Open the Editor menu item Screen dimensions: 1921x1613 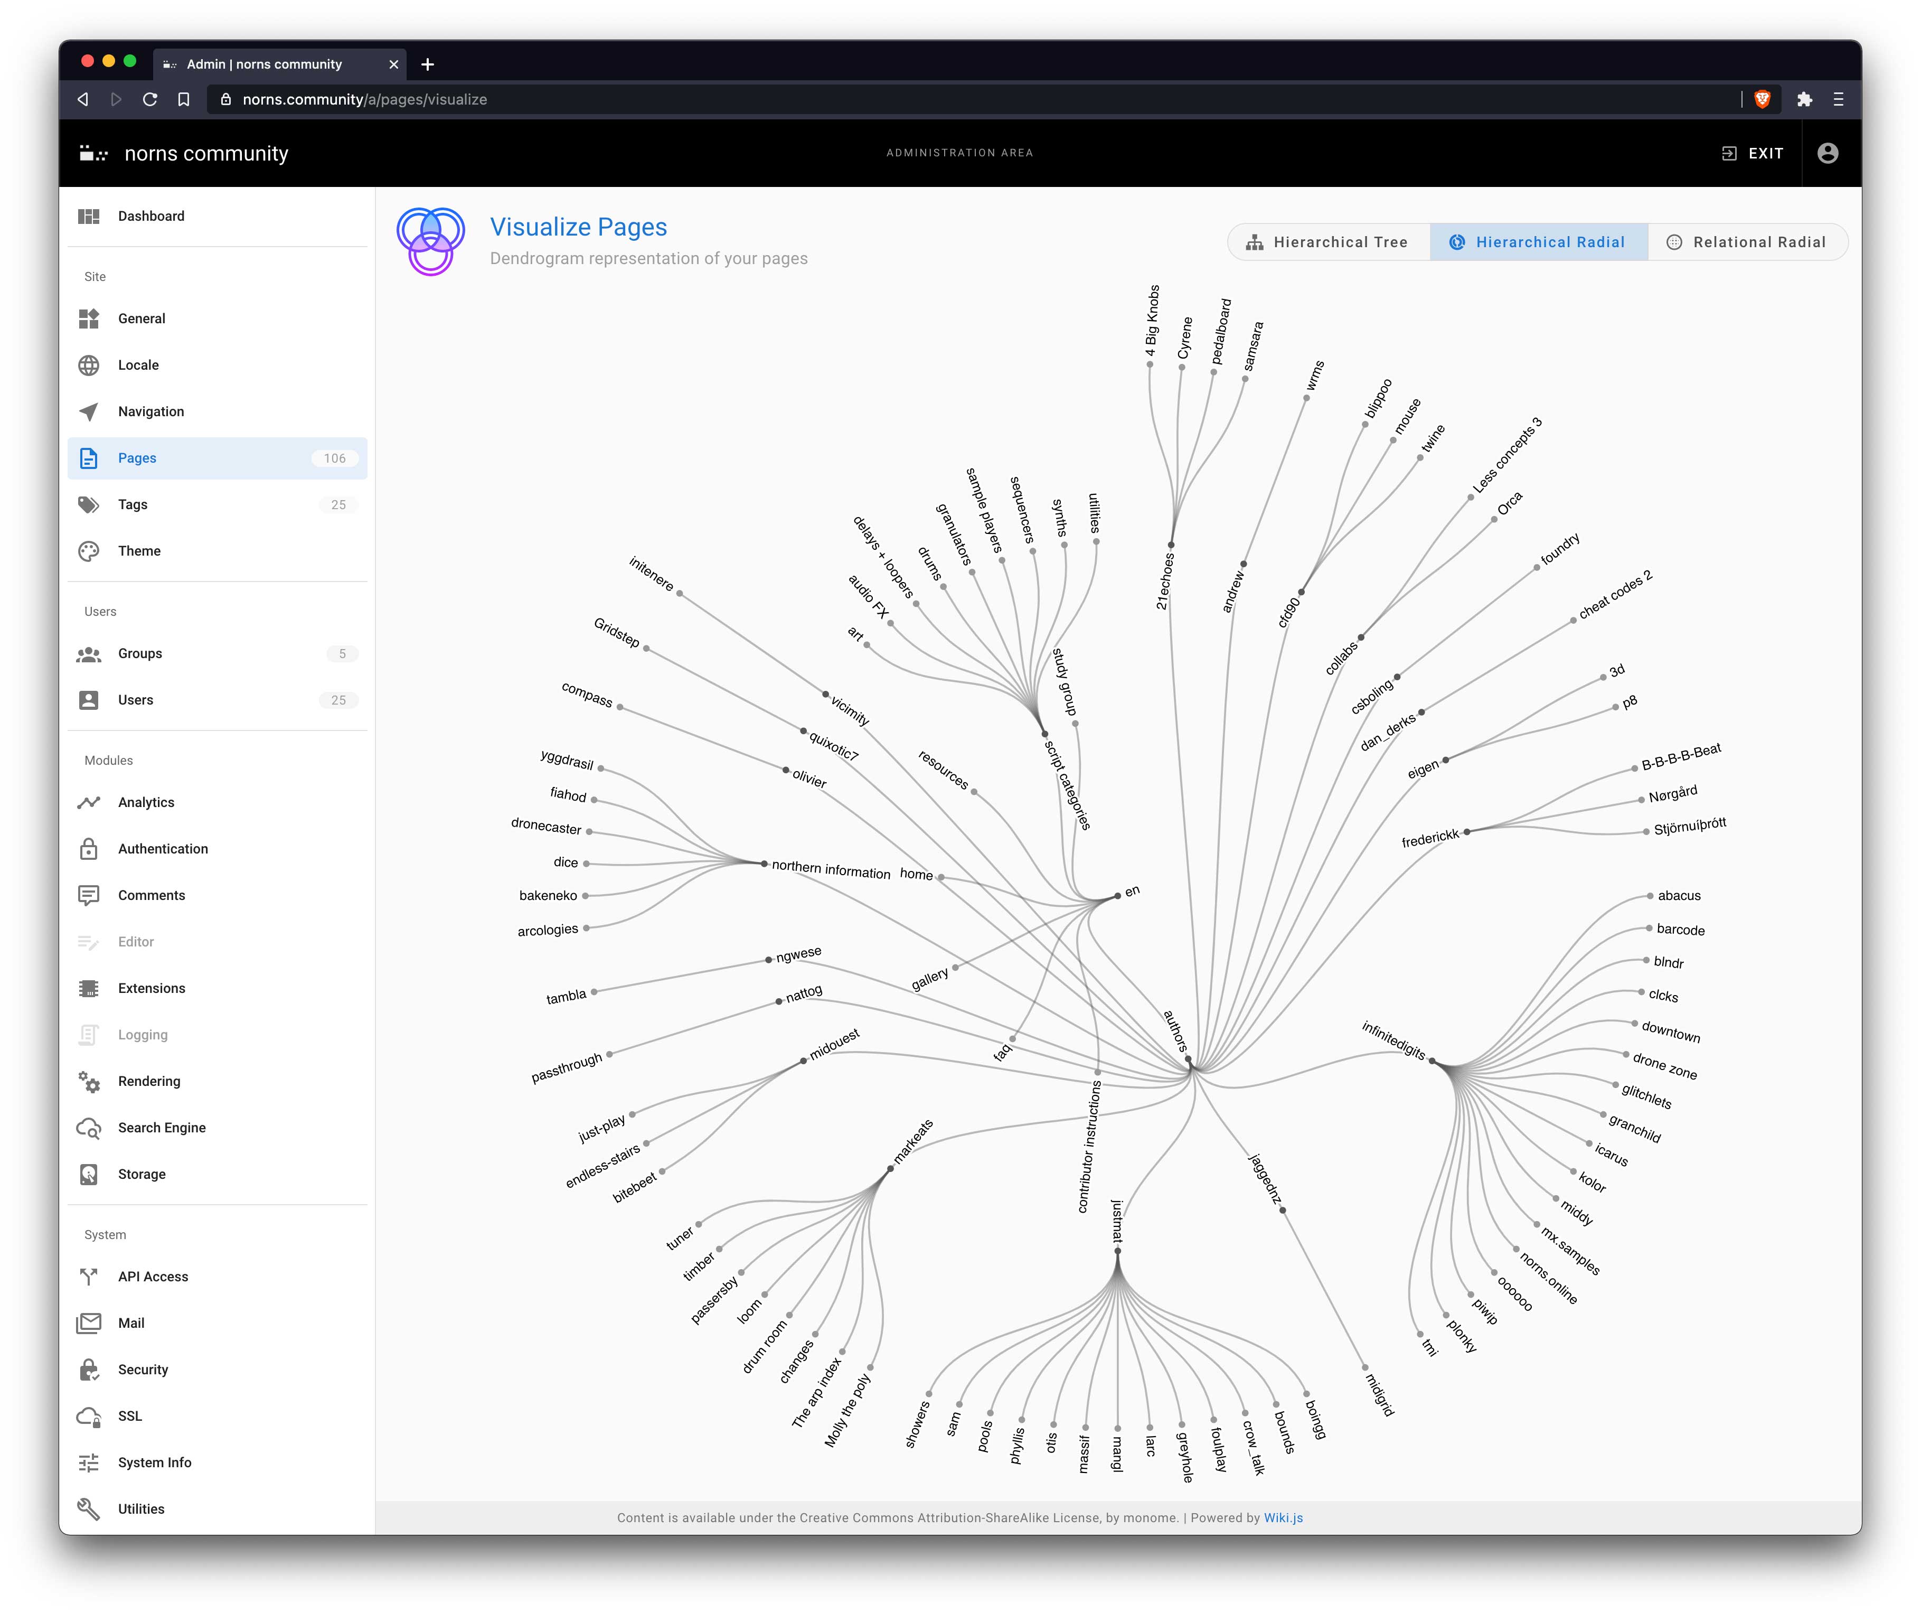coord(218,942)
